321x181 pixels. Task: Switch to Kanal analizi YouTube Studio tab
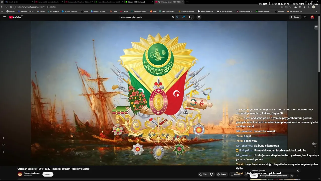49,2
